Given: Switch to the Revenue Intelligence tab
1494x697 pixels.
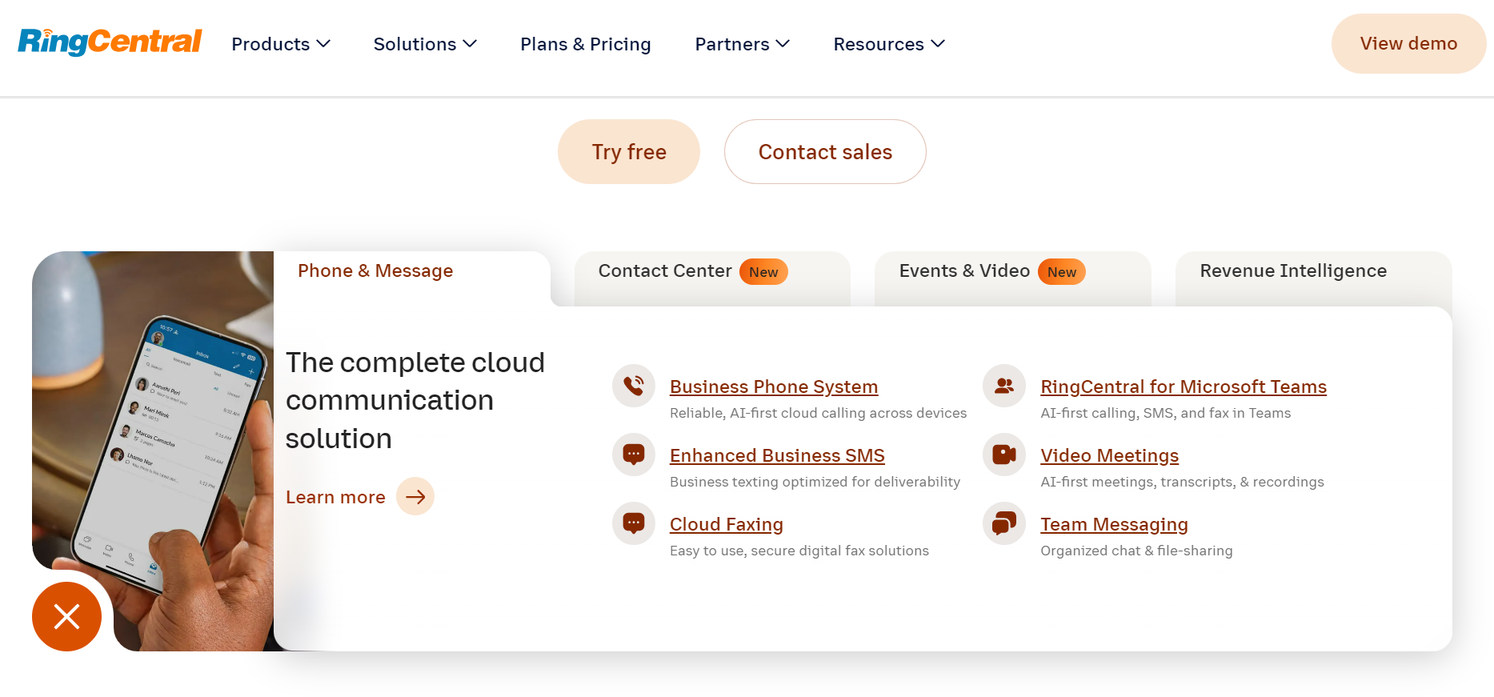Looking at the screenshot, I should (x=1313, y=278).
